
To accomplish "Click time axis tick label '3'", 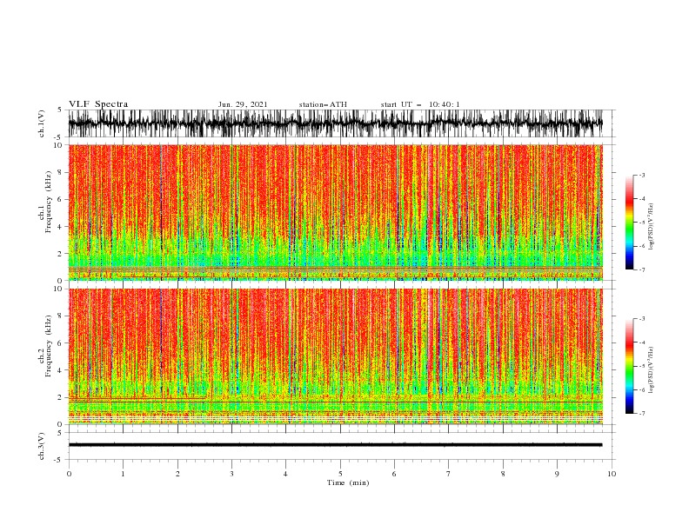I will [x=231, y=474].
